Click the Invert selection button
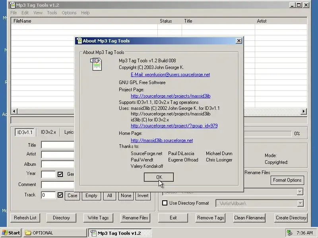This screenshot has height=238, width=318. click(x=143, y=196)
